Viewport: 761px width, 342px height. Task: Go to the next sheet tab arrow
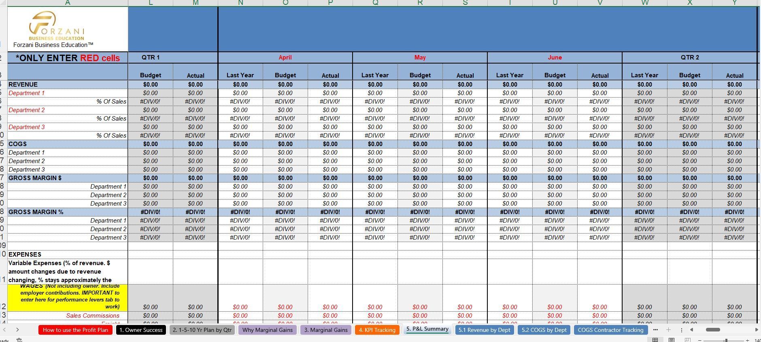tap(17, 330)
